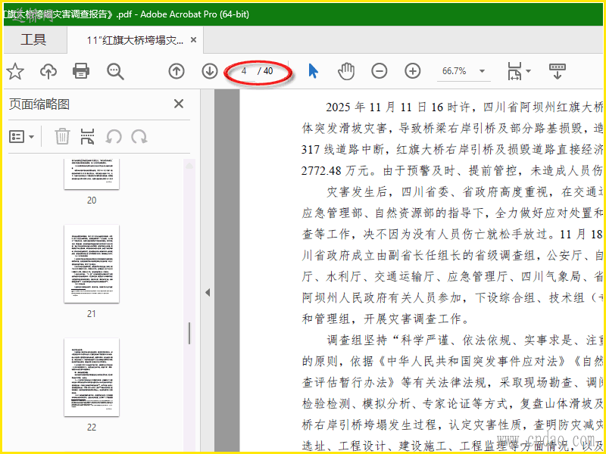This screenshot has width=606, height=454.
Task: Switch to the 11"红旗大桥垮塌灾 document tab
Action: (136, 40)
